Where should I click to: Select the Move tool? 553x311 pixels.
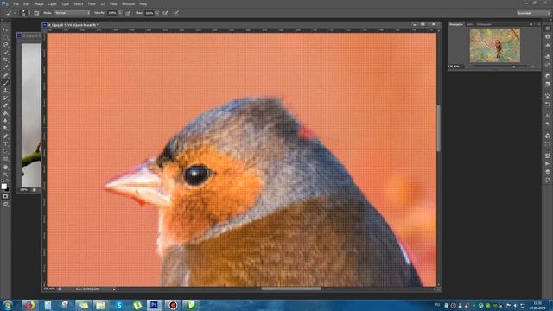pyautogui.click(x=5, y=30)
